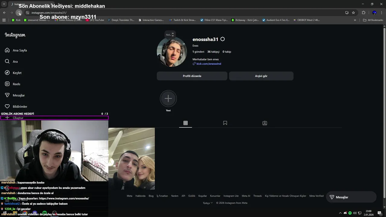This screenshot has height=217, width=386.
Task: Open the enosssha31 profile picture
Action: click(172, 52)
